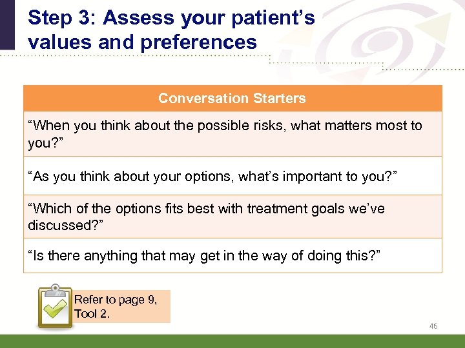Image resolution: width=465 pixels, height=348 pixels.
Task: Select the dark blue bar beside the title
Action: pyautogui.click(x=6, y=24)
